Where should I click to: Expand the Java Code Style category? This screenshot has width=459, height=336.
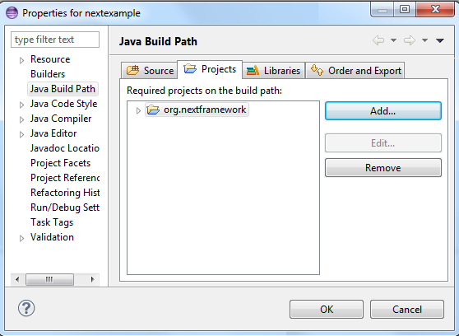[21, 105]
